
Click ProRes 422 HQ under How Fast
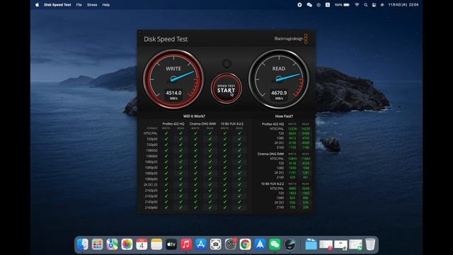coord(273,124)
